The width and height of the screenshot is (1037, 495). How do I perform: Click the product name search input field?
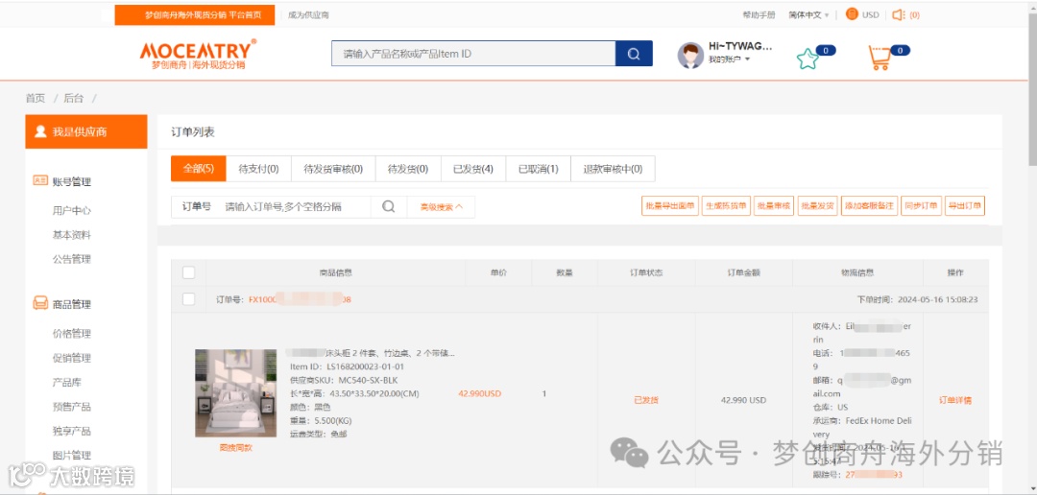pyautogui.click(x=473, y=54)
